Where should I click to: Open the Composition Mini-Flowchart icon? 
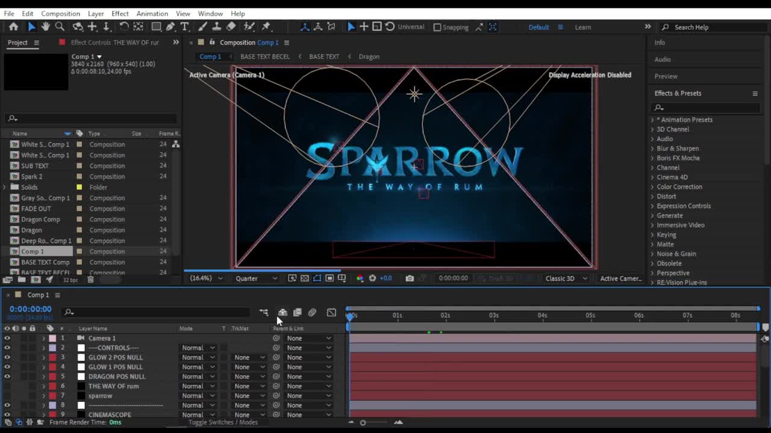[x=264, y=312]
